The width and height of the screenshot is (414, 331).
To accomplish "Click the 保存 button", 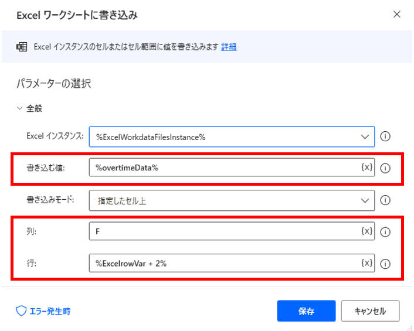I will tap(306, 310).
